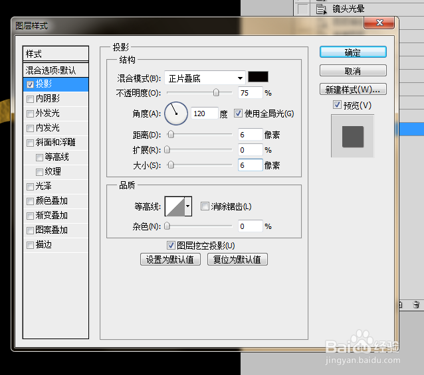This screenshot has height=375, width=424.
Task: Click the 扩展 slider handle
Action: (167, 149)
